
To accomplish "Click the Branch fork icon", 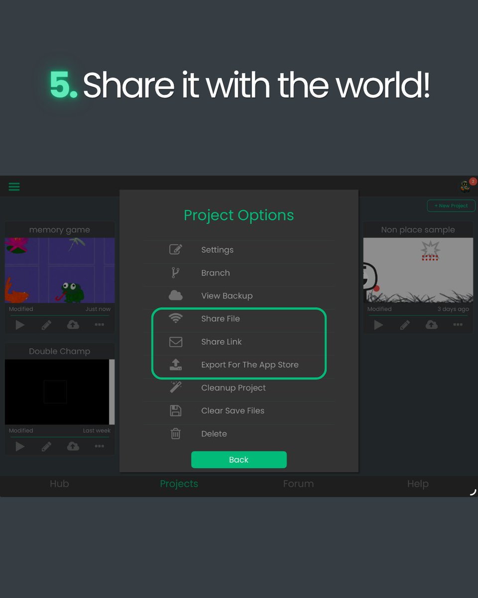I will click(x=176, y=273).
